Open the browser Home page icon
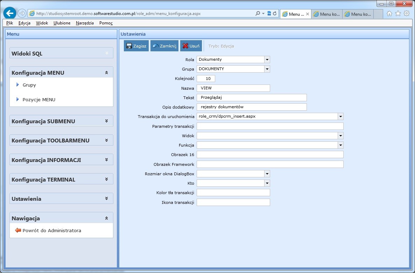 389,14
